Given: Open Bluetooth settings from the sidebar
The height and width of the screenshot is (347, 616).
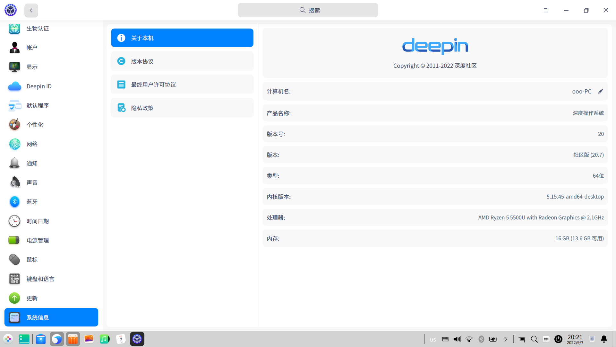Looking at the screenshot, I should point(31,202).
